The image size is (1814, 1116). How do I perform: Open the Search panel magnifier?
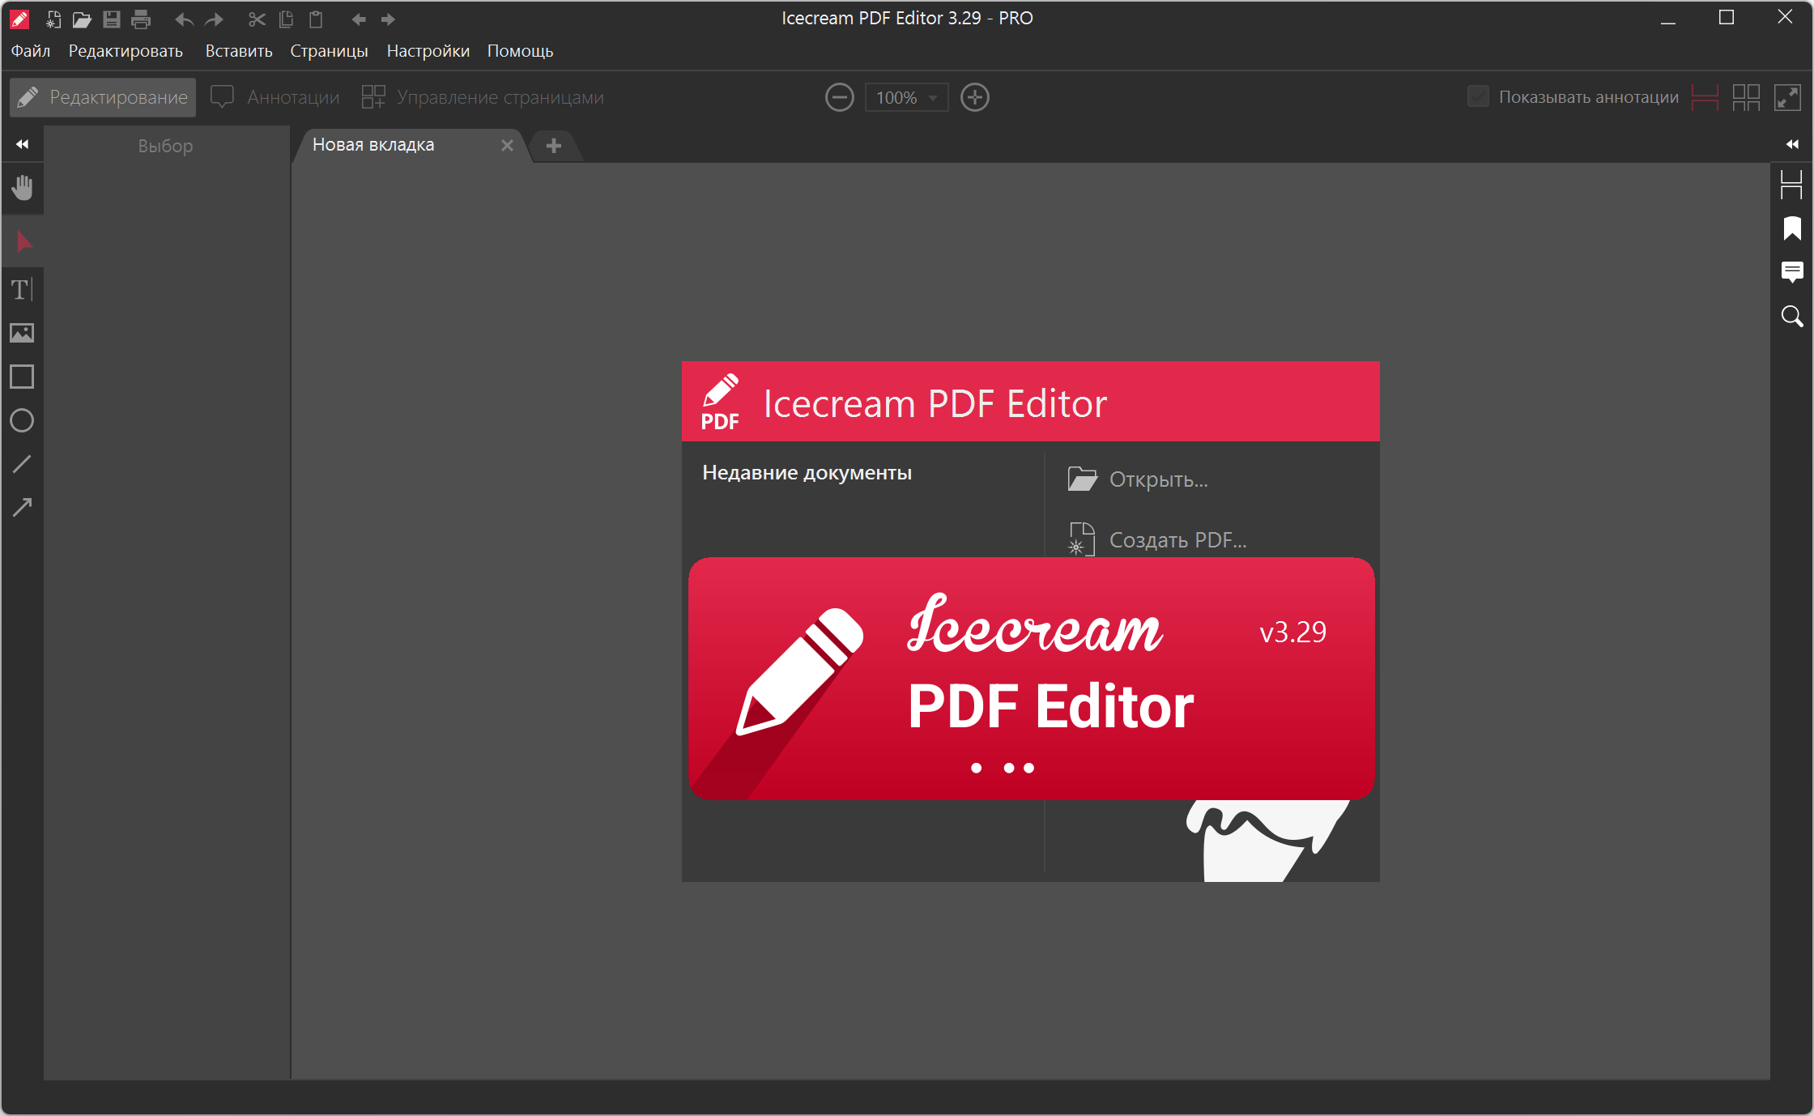pos(1791,316)
